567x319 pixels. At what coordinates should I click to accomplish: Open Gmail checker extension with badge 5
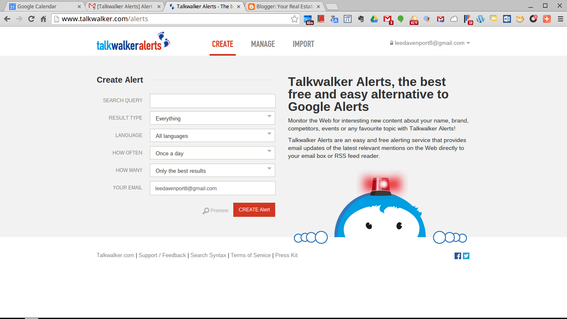(x=388, y=19)
